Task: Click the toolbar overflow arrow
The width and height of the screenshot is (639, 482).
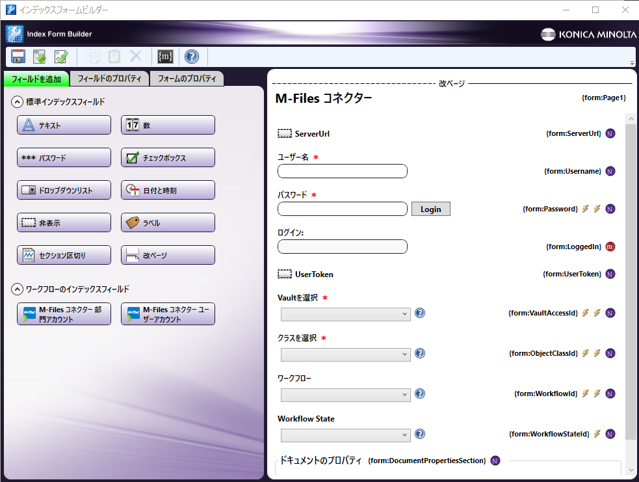Action: [x=632, y=63]
